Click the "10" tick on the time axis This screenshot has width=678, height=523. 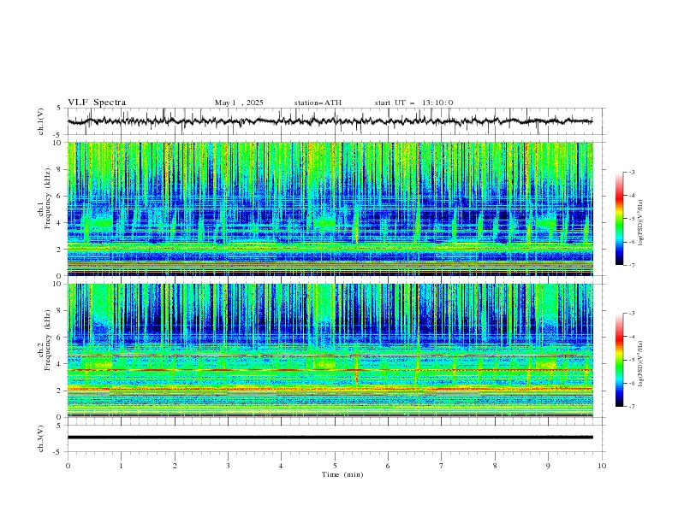[x=602, y=466]
